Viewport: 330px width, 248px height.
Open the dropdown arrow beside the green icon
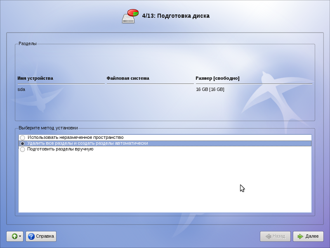click(x=20, y=236)
